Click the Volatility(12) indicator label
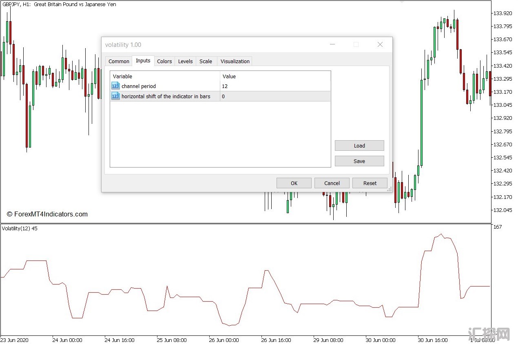 coord(19,228)
